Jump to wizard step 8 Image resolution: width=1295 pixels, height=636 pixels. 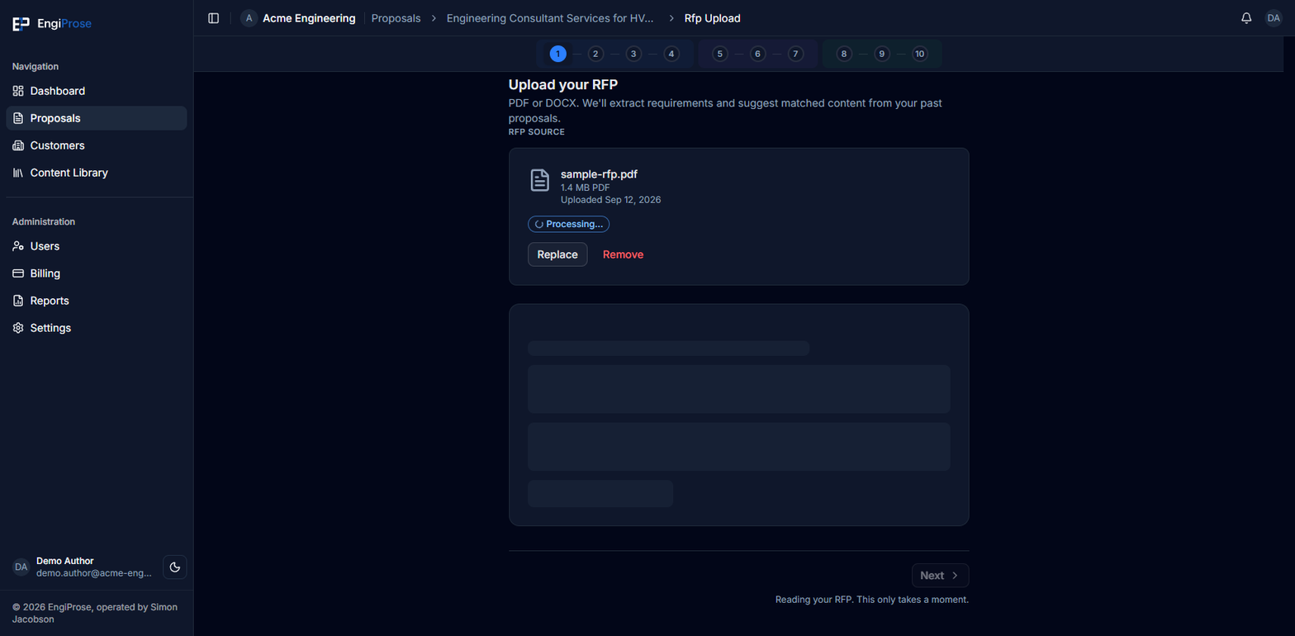(844, 54)
